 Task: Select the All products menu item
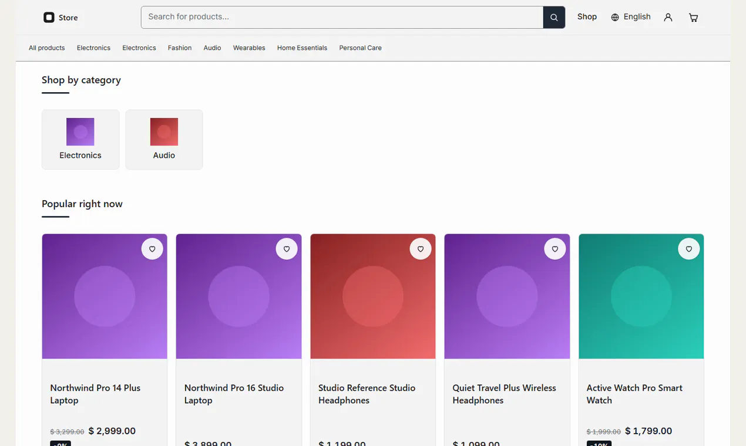click(47, 48)
